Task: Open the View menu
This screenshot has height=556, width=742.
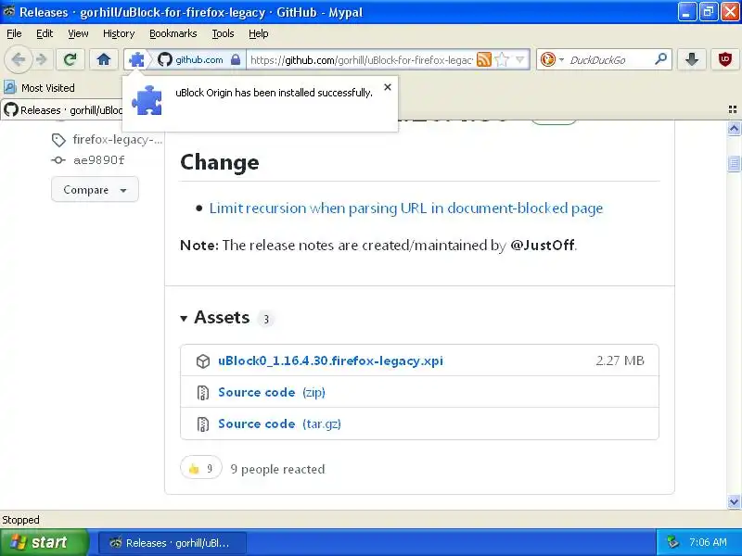Action: pos(78,33)
